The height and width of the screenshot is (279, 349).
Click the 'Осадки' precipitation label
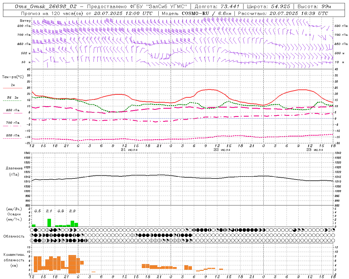14,214
